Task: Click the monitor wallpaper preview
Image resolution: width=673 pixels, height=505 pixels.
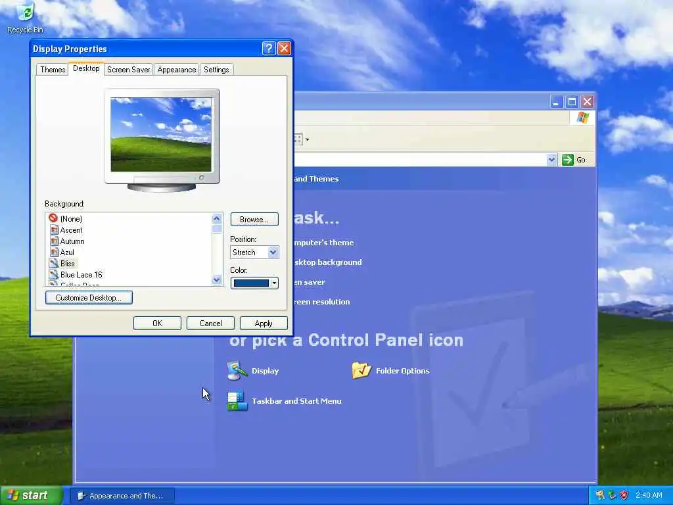Action: click(x=162, y=134)
